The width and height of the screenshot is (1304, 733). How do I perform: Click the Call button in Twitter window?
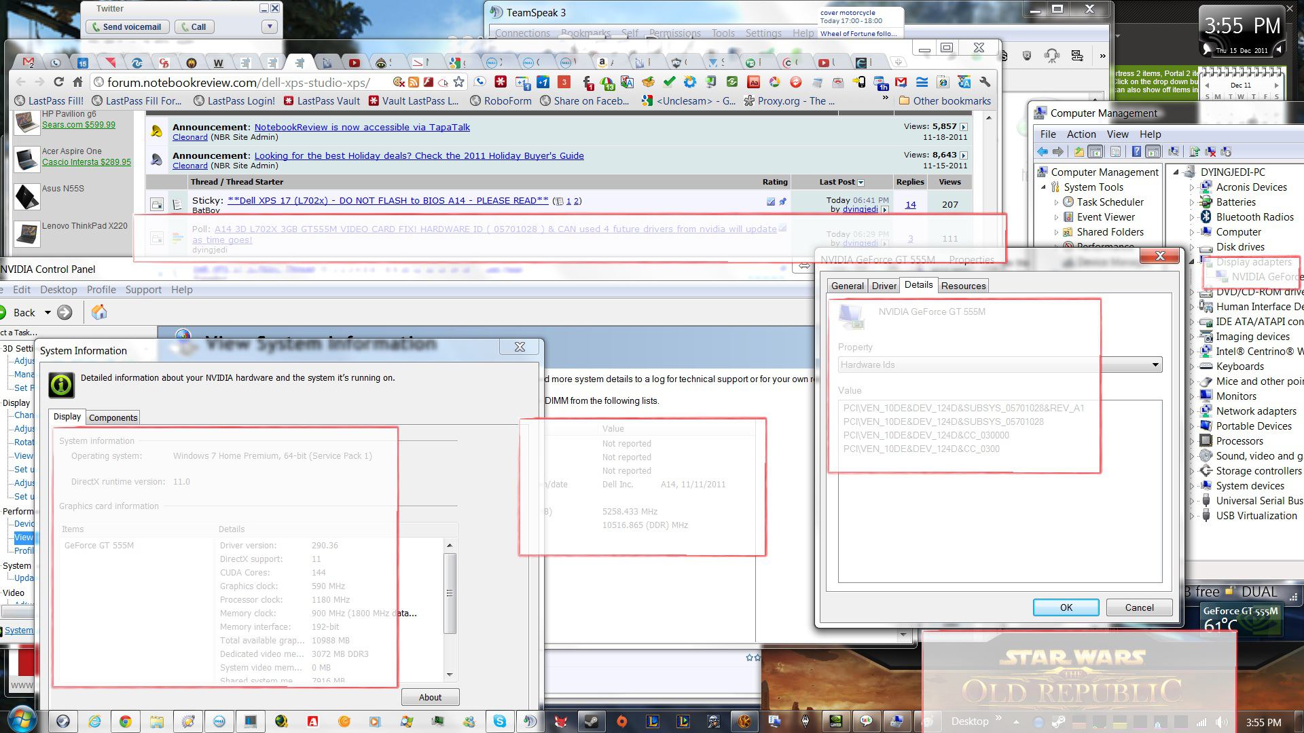(194, 27)
